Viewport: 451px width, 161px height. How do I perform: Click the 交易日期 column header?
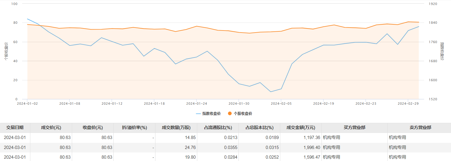(15, 128)
